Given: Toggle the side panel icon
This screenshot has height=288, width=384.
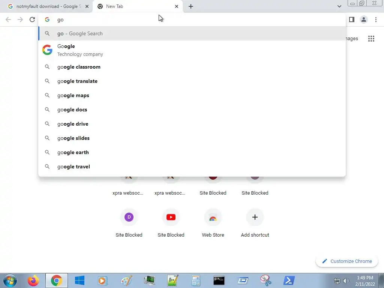Looking at the screenshot, I should click(352, 19).
